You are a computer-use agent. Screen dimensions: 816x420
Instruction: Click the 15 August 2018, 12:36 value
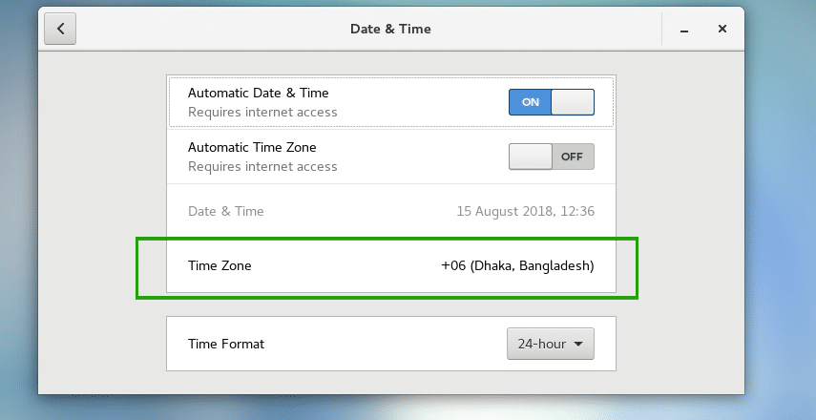click(525, 211)
